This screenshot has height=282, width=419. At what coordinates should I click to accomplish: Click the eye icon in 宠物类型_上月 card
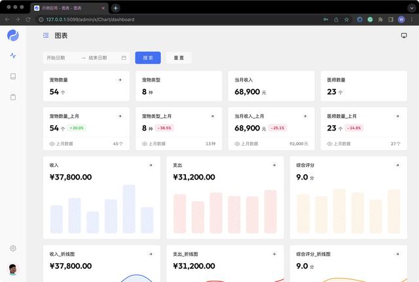[x=145, y=144]
